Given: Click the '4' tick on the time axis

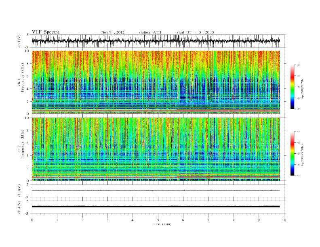Looking at the screenshot, I should pos(133,220).
